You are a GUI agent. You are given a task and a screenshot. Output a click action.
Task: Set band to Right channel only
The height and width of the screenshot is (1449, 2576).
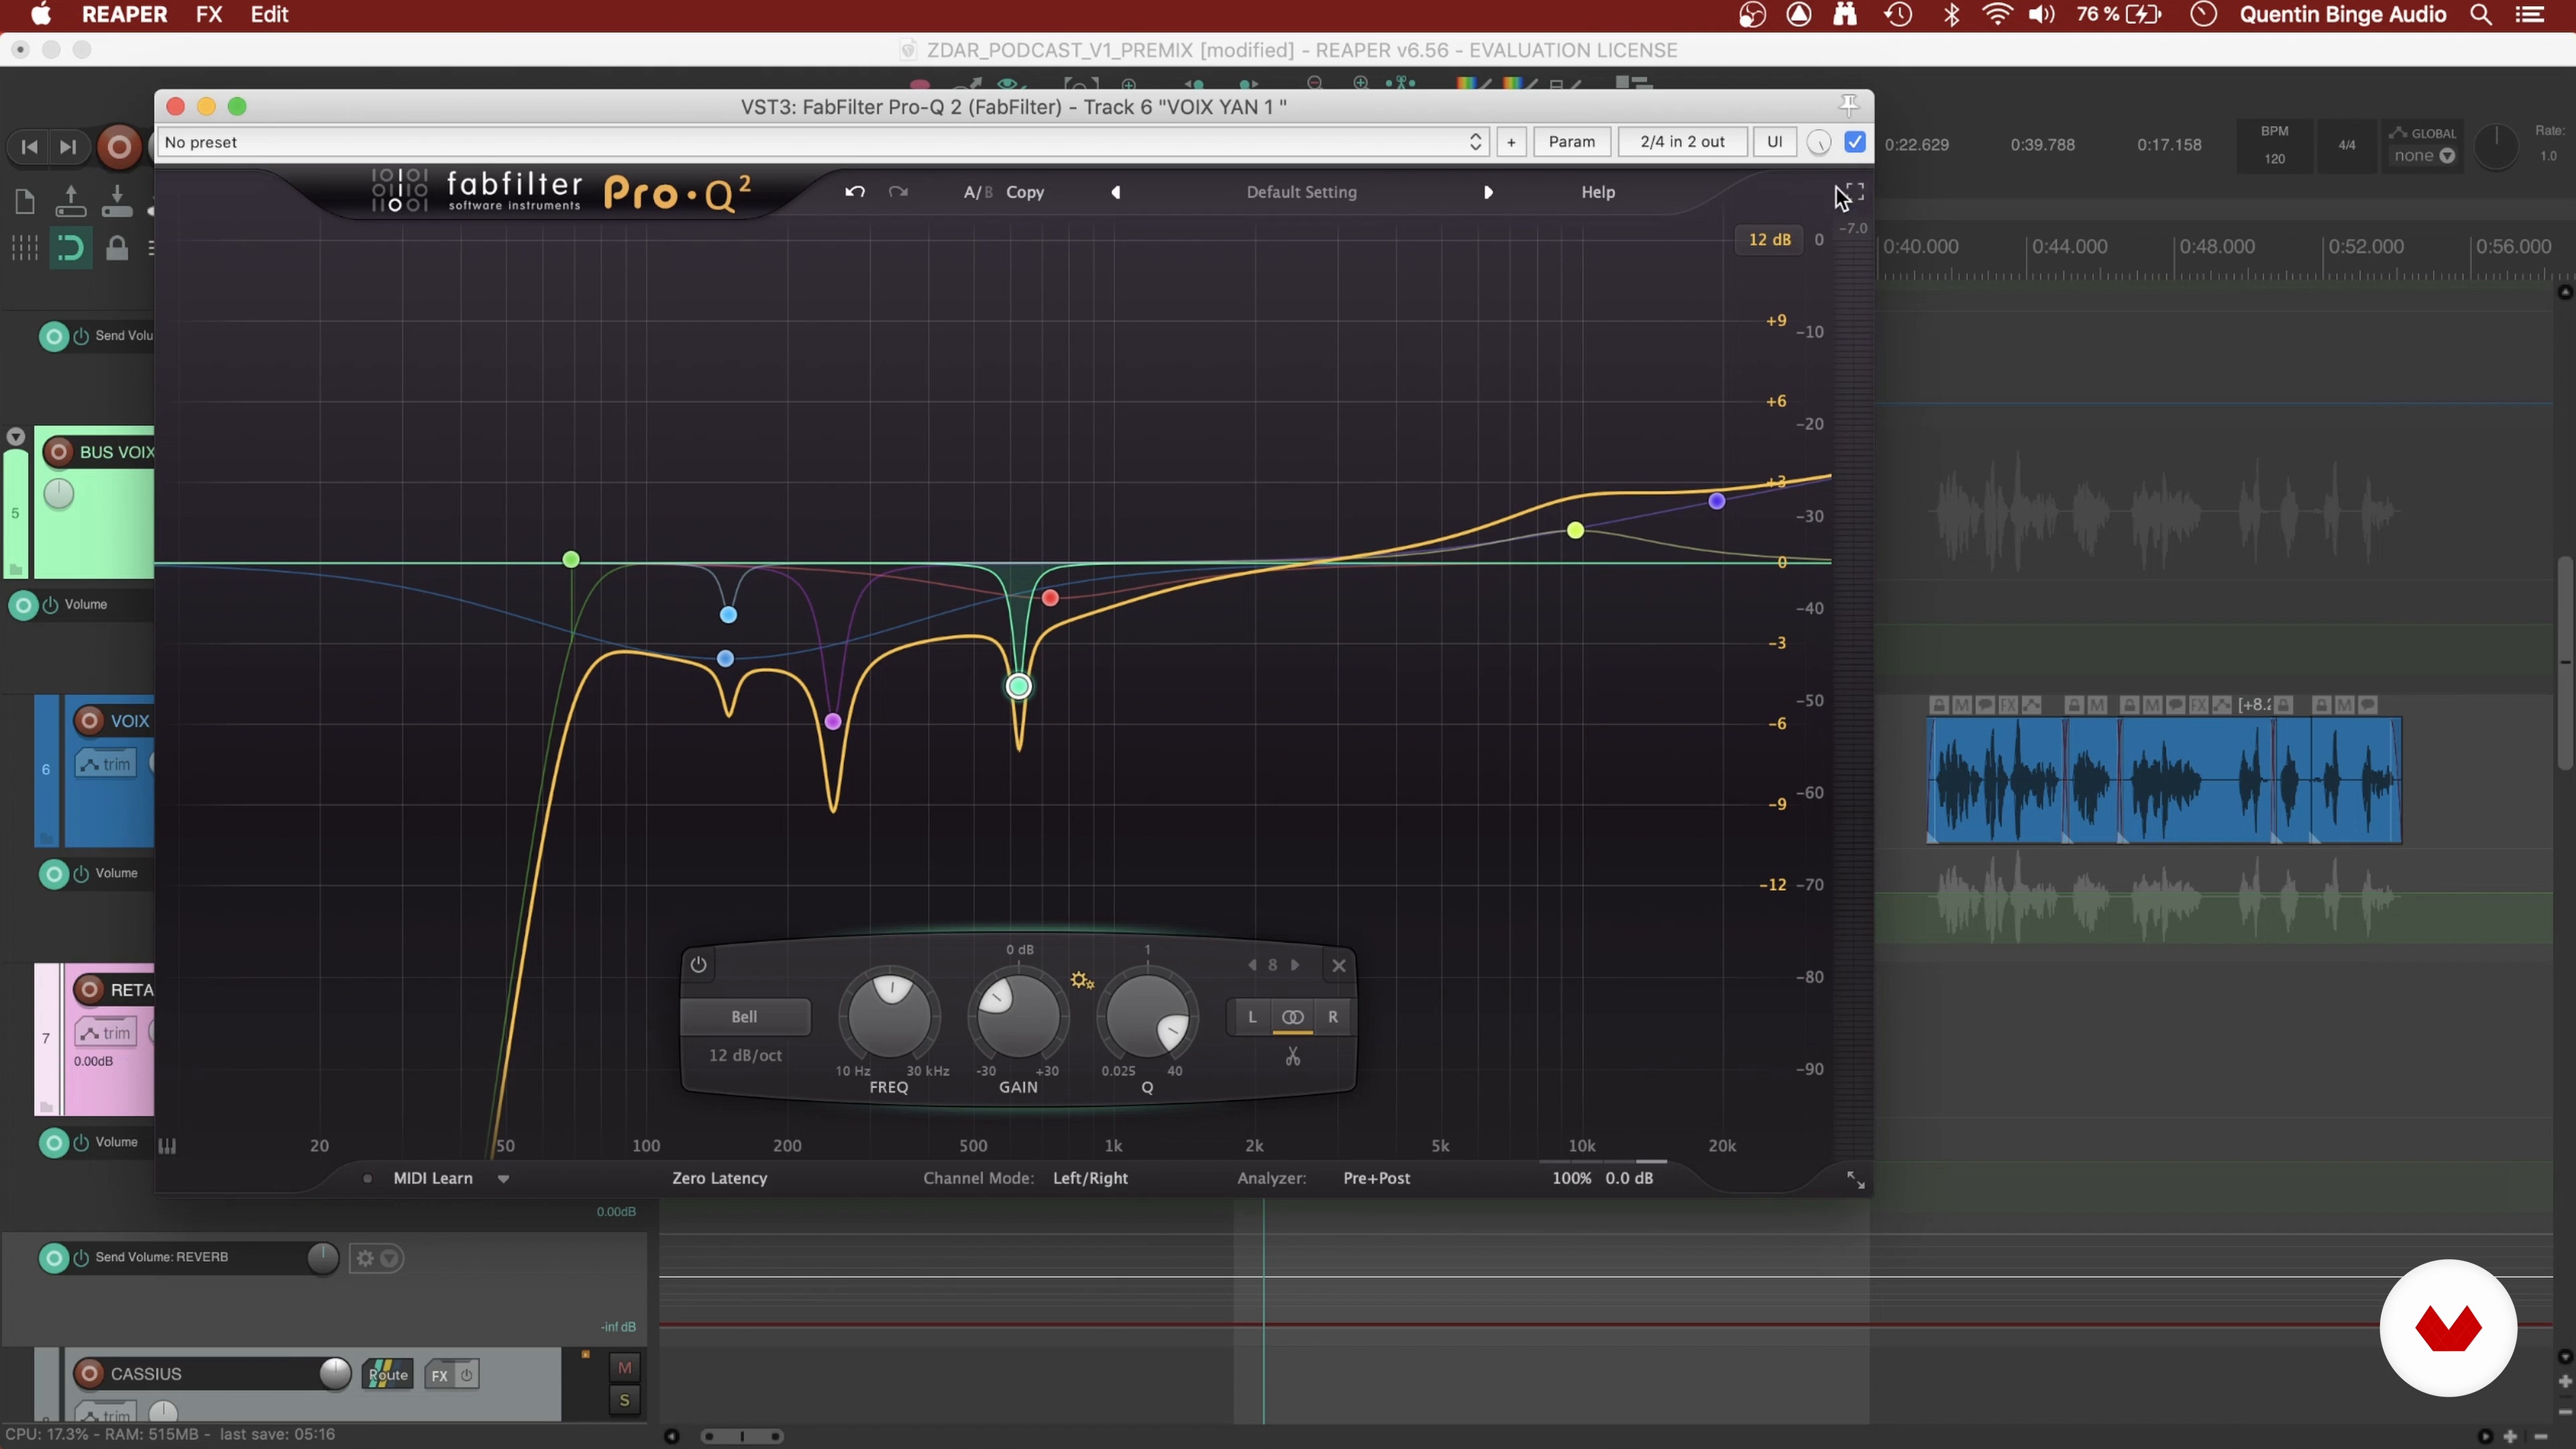[x=1333, y=1017]
